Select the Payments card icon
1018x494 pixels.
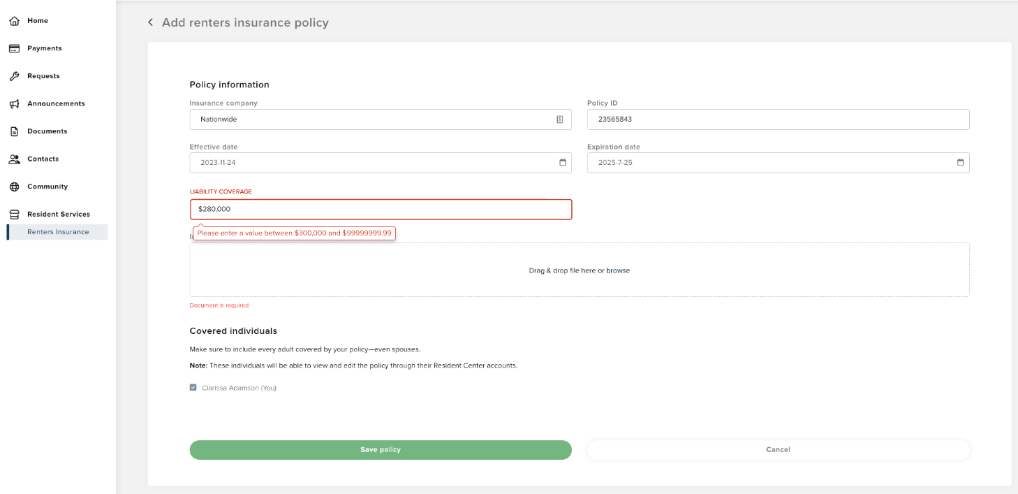[14, 48]
